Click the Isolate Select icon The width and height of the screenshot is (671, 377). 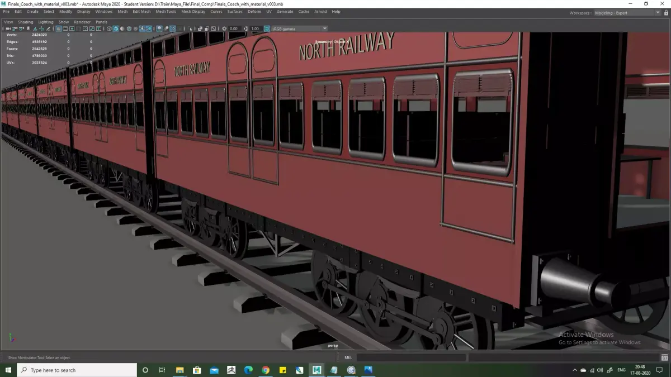pos(191,28)
